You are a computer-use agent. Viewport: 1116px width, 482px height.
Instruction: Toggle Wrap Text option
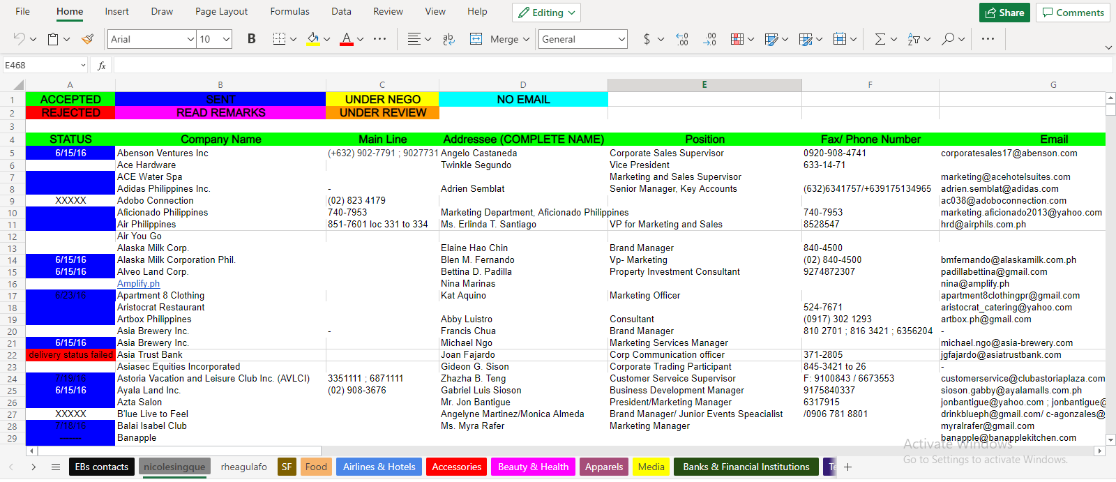click(x=448, y=39)
